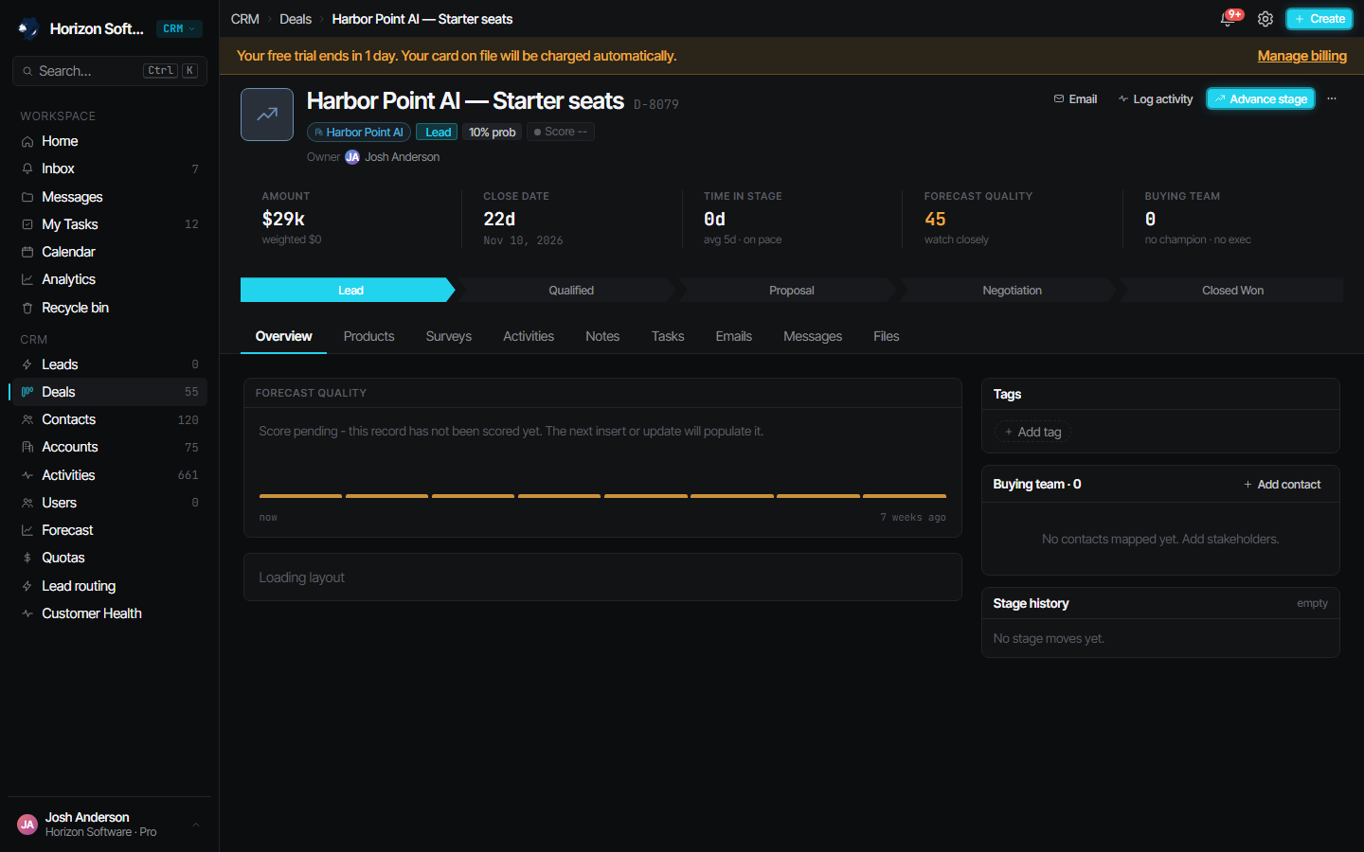Select the Lead pipeline stage

(x=349, y=290)
